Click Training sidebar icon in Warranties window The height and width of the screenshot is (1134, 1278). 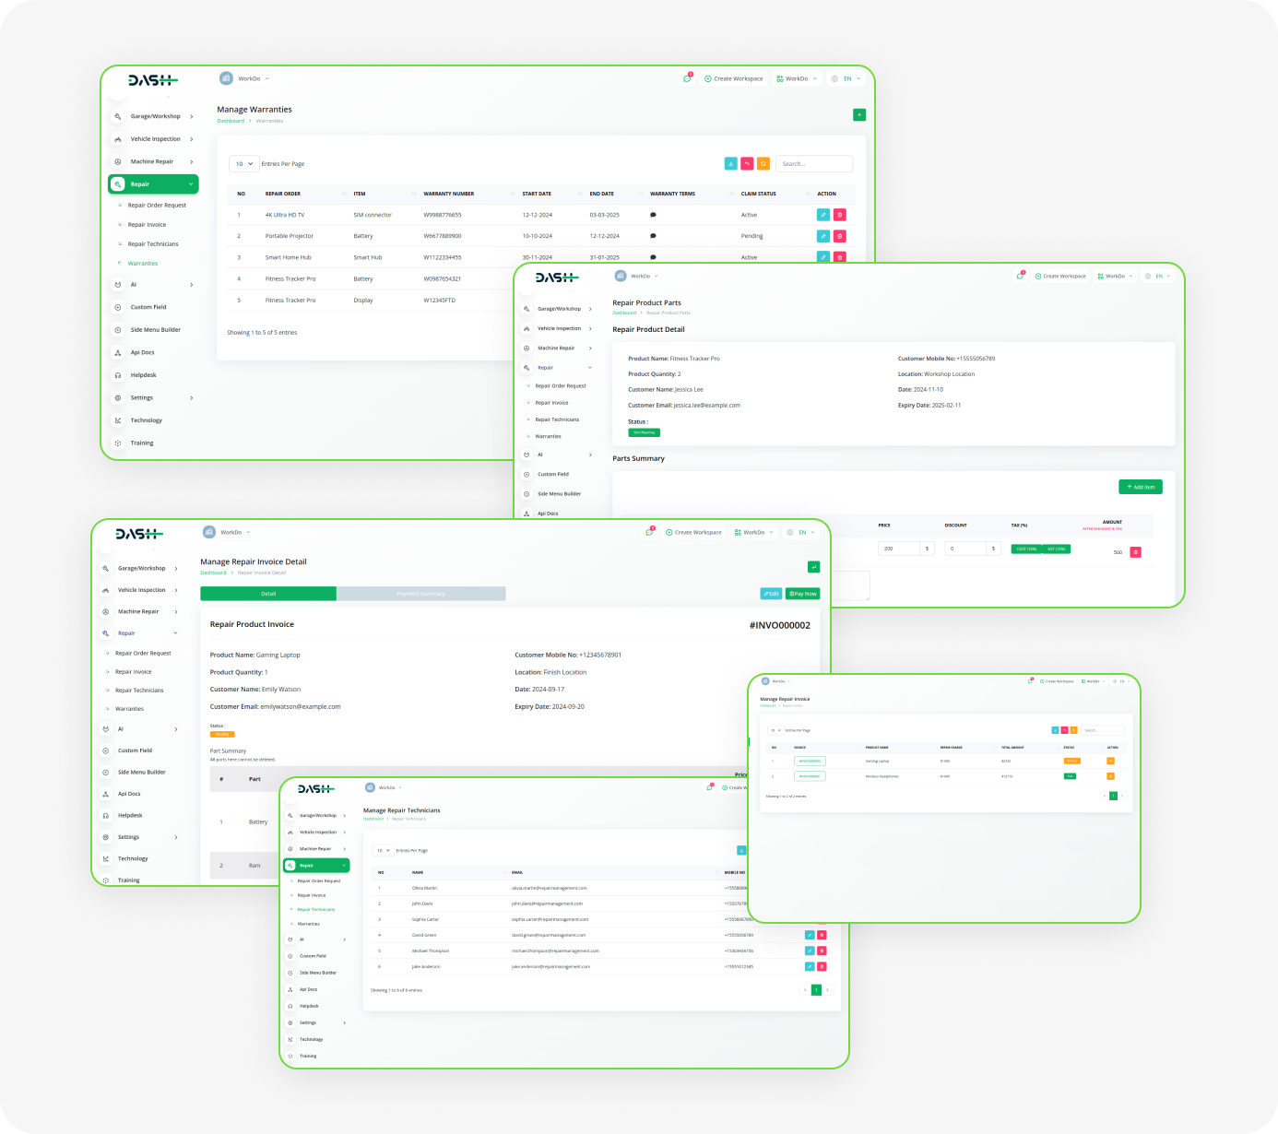118,443
